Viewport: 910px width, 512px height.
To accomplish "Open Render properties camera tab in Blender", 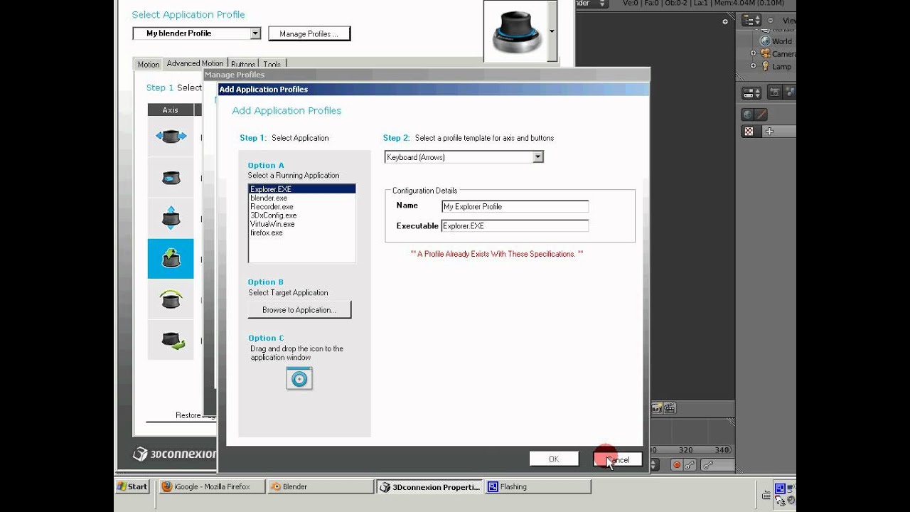I will coord(775,93).
